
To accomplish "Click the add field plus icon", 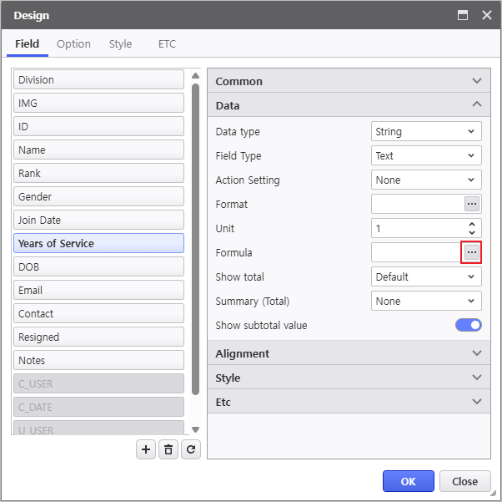I will coord(146,449).
